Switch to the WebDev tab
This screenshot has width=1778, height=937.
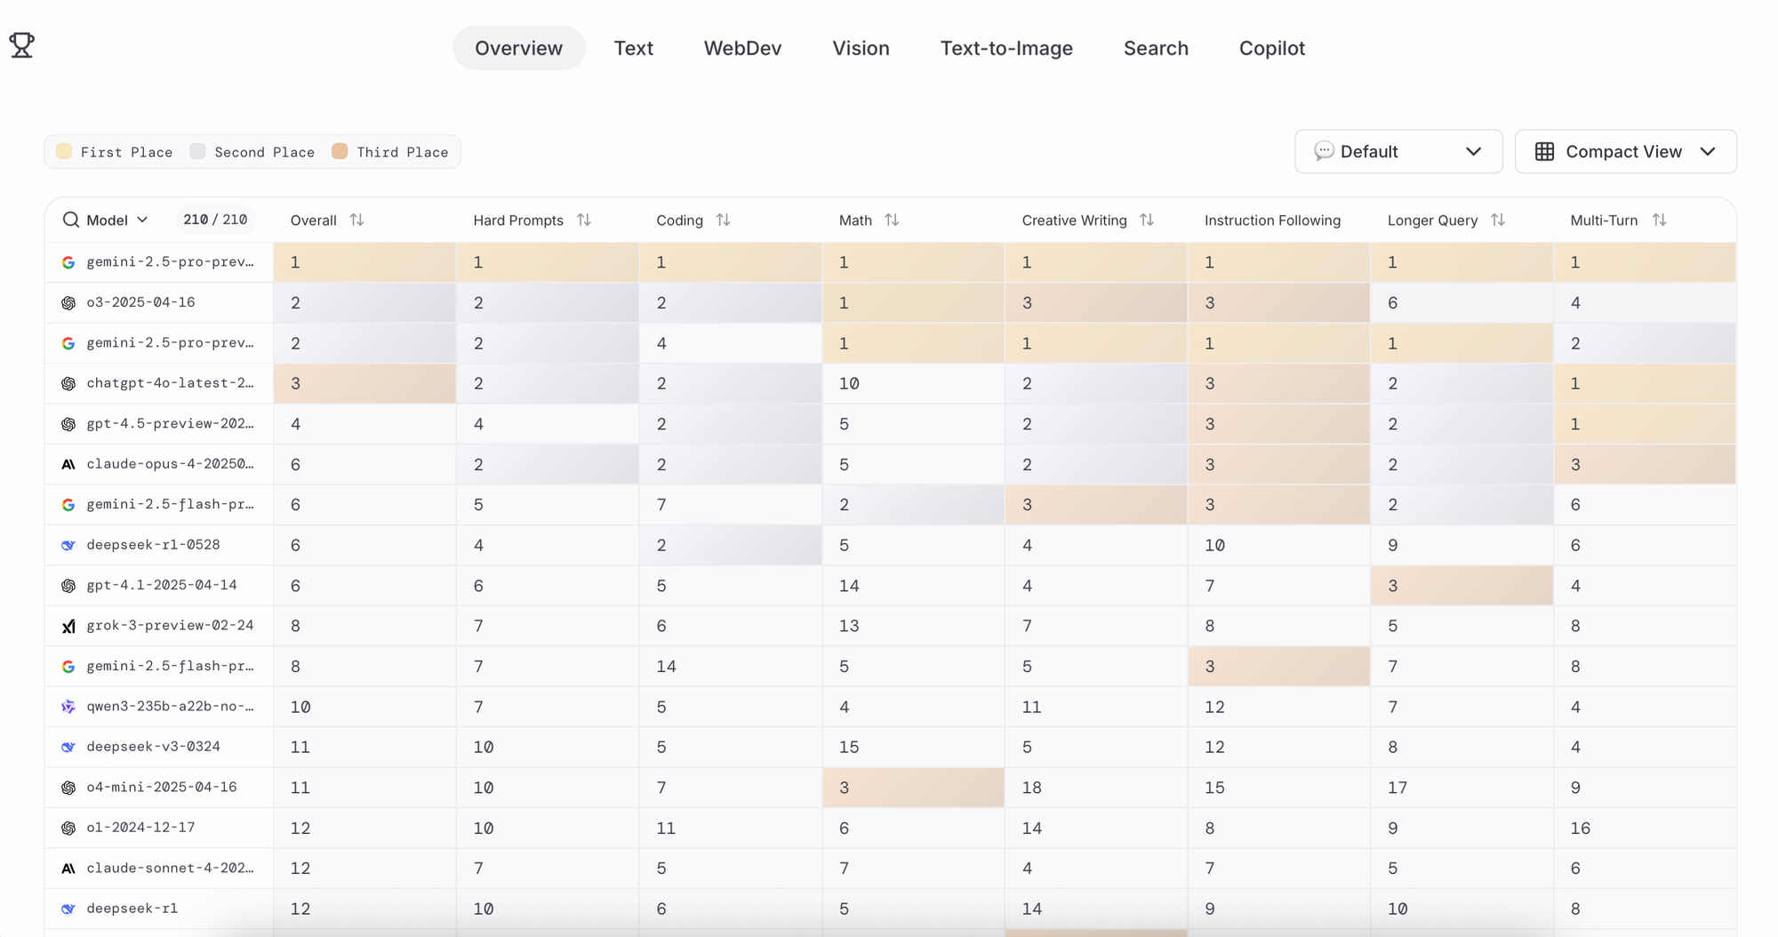coord(743,48)
